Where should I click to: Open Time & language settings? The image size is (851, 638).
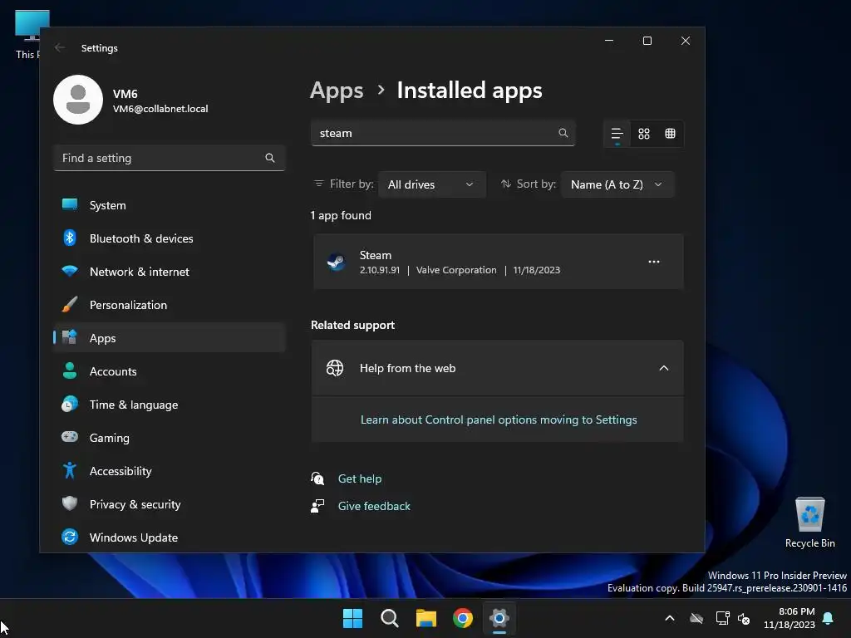click(x=170, y=405)
